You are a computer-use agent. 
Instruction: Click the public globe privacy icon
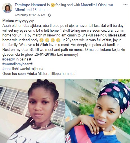[x=49, y=15]
